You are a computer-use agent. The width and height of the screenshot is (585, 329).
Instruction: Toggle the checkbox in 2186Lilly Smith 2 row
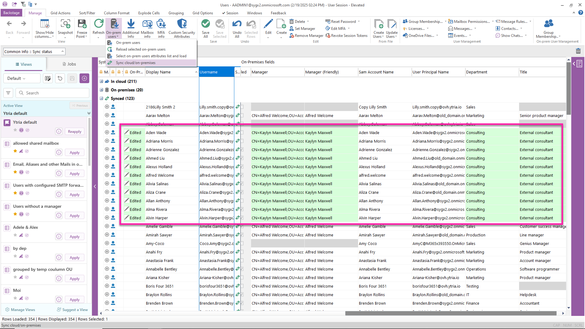pyautogui.click(x=242, y=107)
